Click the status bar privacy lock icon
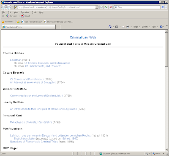The width and height of the screenshot is (169, 156). 147,153
